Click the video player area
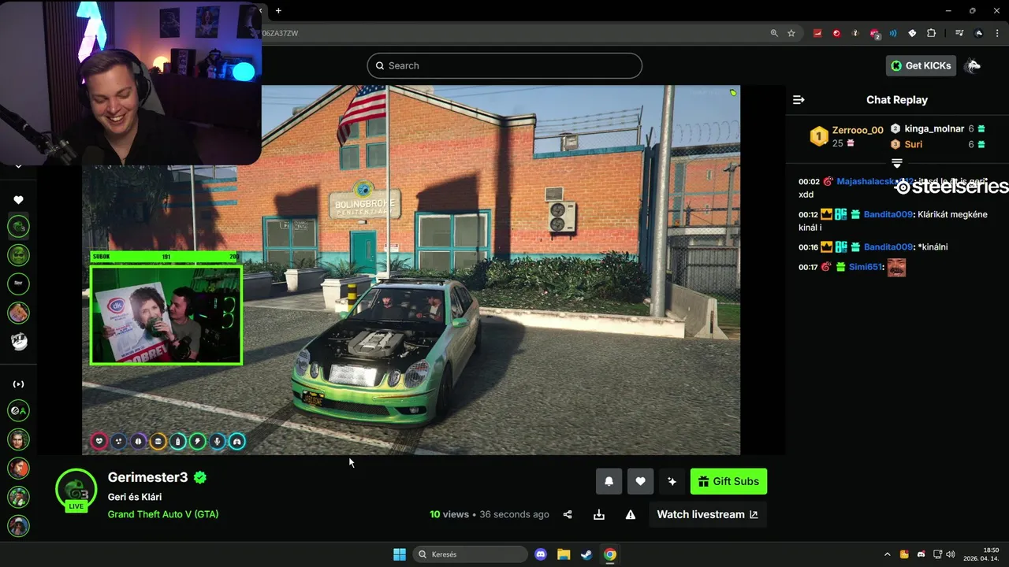The width and height of the screenshot is (1009, 567). click(411, 270)
